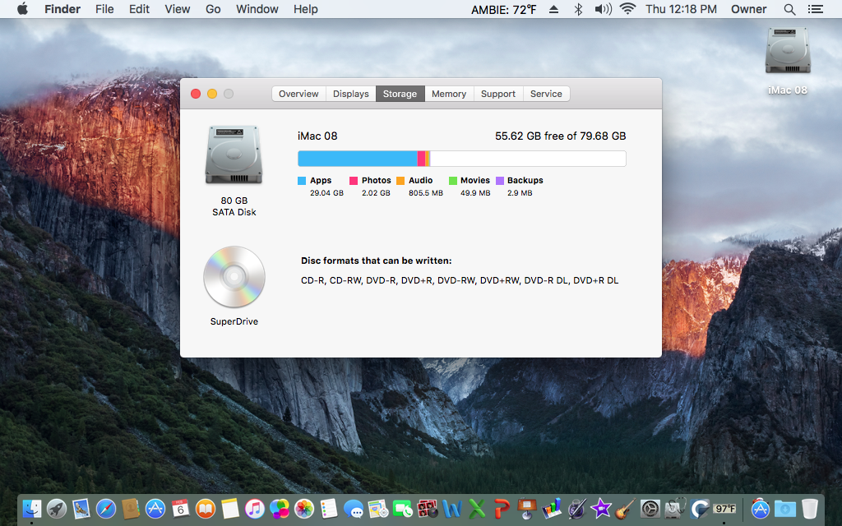The height and width of the screenshot is (526, 842).
Task: Open Photos from the Dock
Action: click(304, 508)
